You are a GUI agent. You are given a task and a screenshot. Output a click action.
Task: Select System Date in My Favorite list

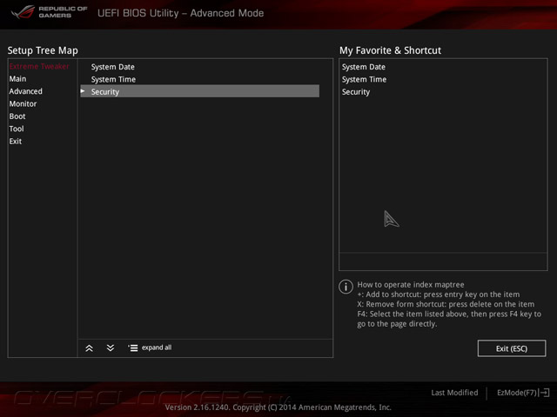pyautogui.click(x=364, y=67)
